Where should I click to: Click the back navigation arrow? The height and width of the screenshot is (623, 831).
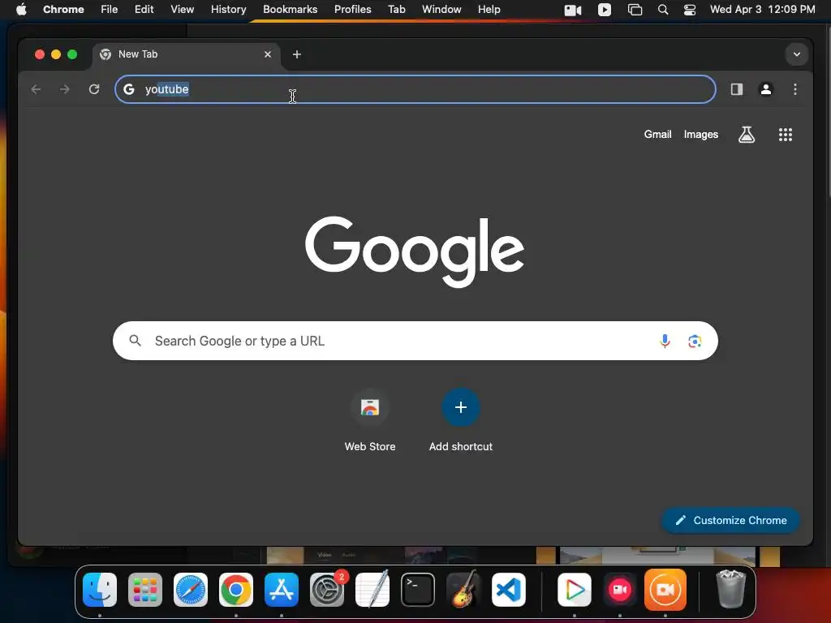pyautogui.click(x=36, y=89)
